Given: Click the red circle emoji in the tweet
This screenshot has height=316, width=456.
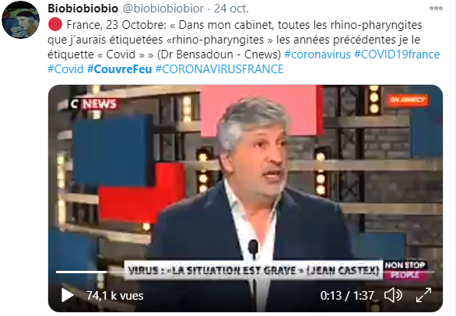Looking at the screenshot, I should pyautogui.click(x=55, y=24).
